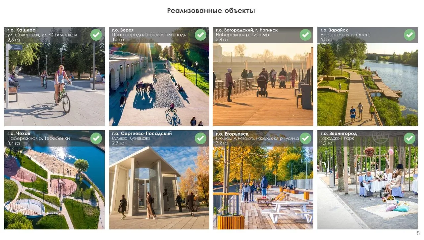Click the checkmark on Сергиево-Посадский card
The width and height of the screenshot is (424, 240).
200,138
